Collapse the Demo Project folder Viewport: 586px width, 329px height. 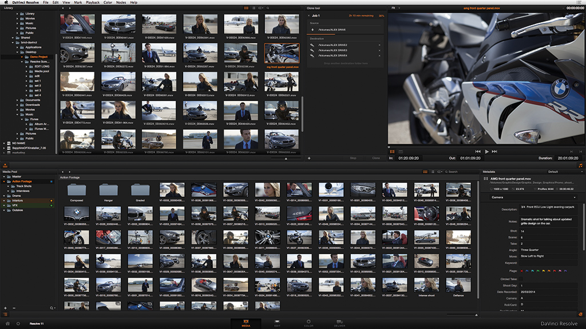[22, 57]
